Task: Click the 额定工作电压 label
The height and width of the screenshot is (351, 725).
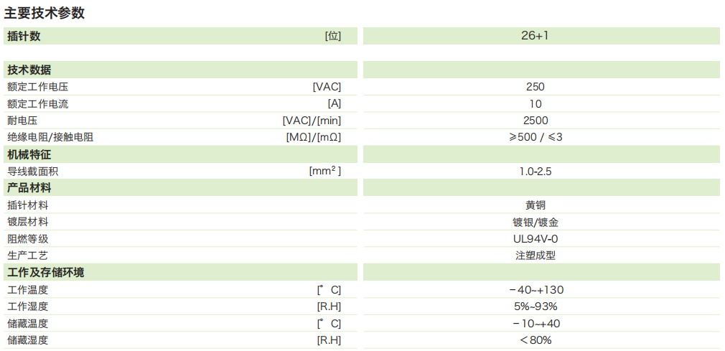Action: 38,87
